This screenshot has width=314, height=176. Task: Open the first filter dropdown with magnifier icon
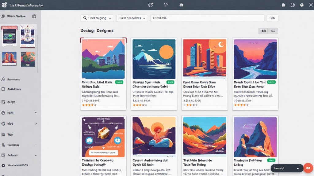(97, 18)
